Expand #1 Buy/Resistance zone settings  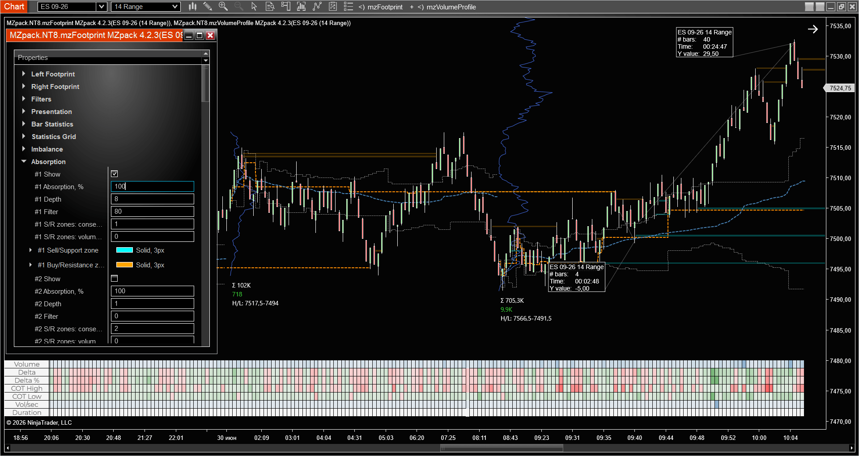(30, 265)
